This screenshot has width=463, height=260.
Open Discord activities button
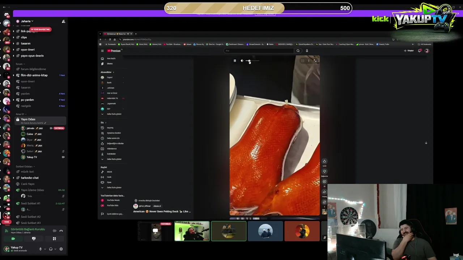click(54, 239)
